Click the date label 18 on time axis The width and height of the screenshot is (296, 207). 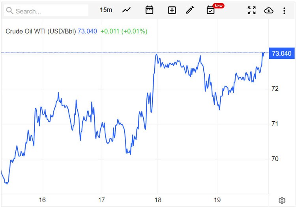pyautogui.click(x=158, y=200)
